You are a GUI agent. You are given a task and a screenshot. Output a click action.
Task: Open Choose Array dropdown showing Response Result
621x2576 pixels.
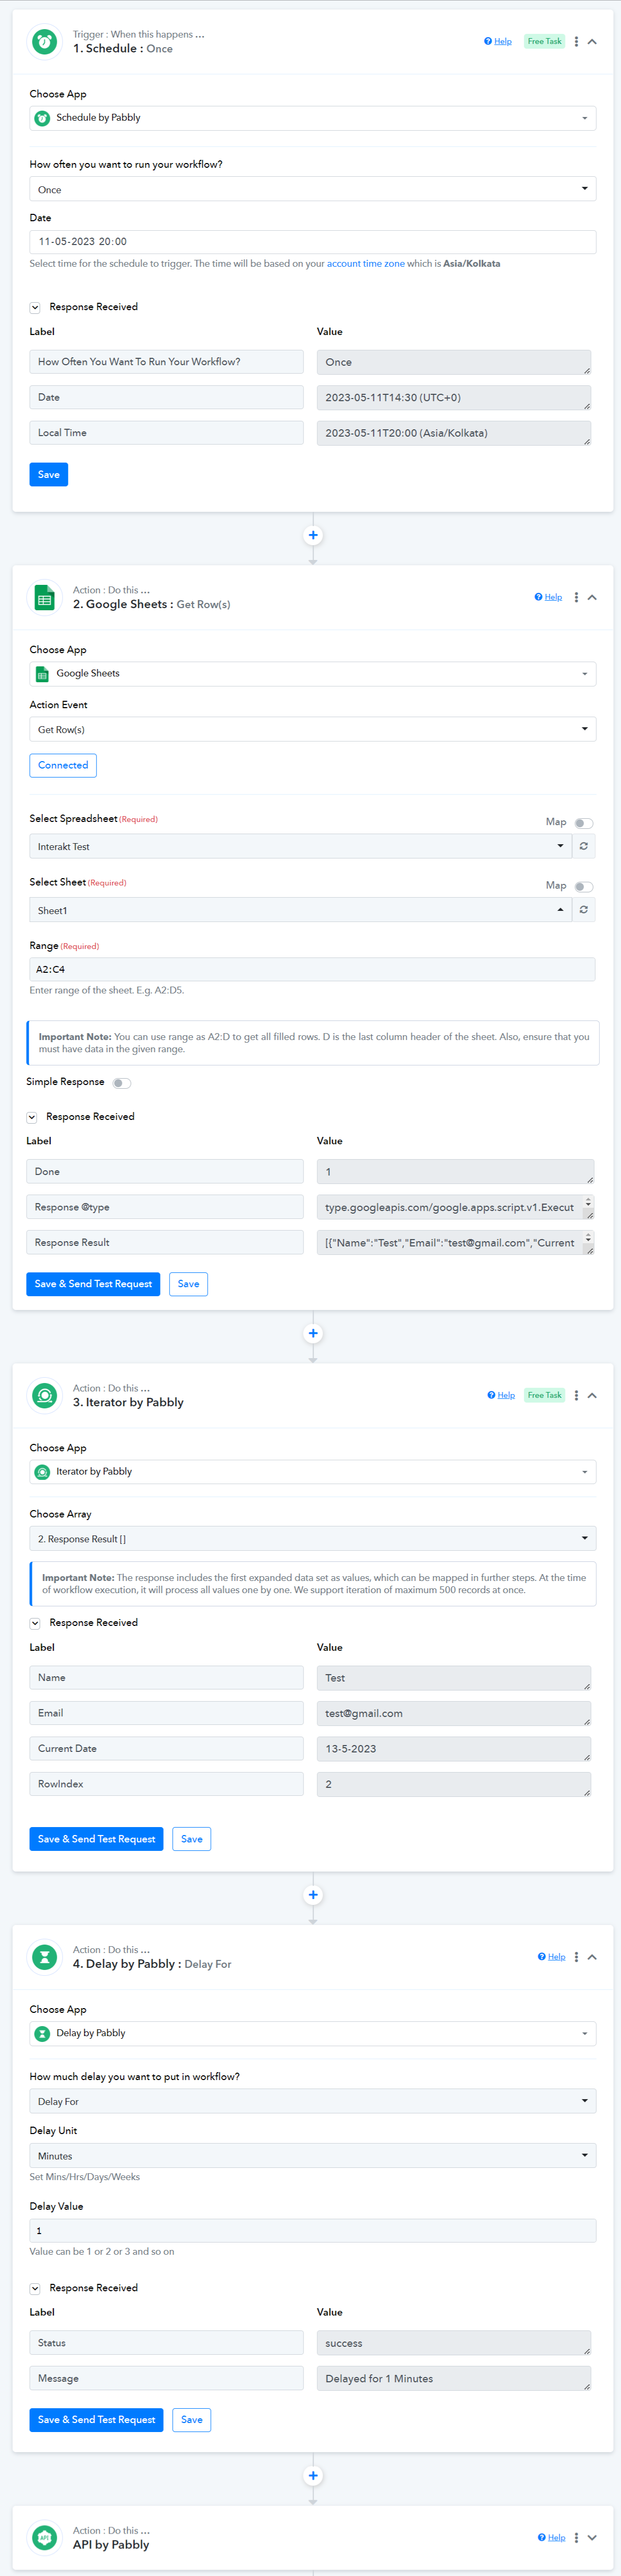(313, 1538)
